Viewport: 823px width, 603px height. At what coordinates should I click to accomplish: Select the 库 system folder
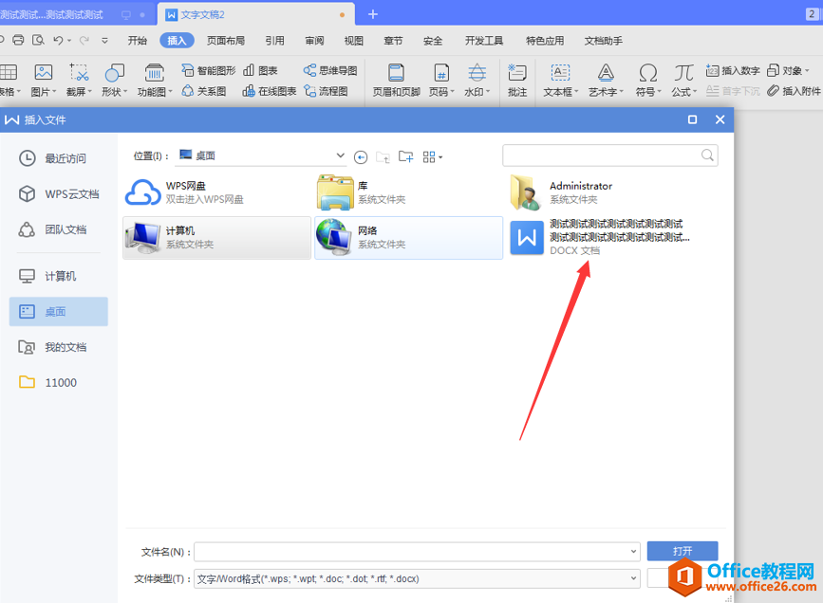[x=408, y=192]
